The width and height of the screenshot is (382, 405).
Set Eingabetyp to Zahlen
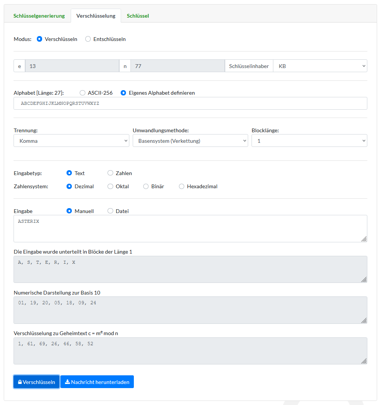click(110, 173)
